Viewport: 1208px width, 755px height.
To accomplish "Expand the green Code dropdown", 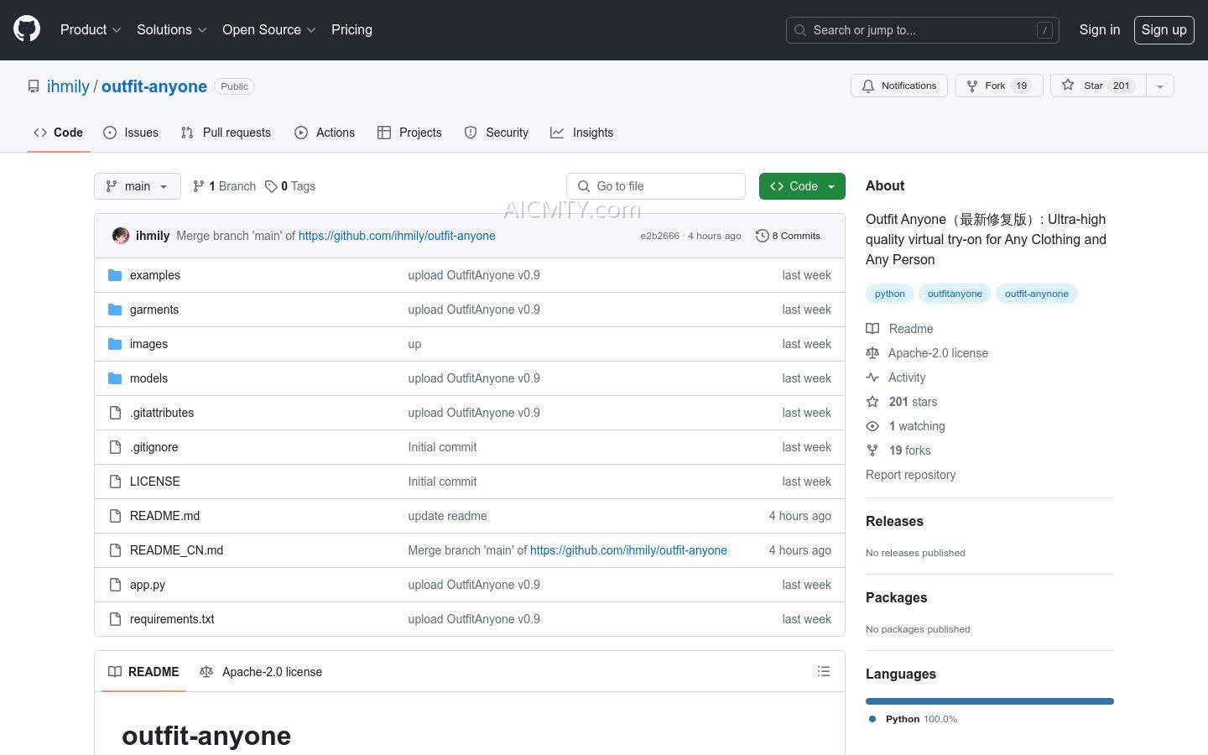I will click(x=801, y=186).
